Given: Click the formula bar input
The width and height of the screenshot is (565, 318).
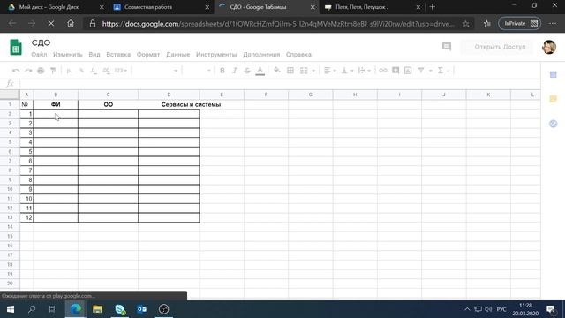Looking at the screenshot, I should [x=280, y=84].
